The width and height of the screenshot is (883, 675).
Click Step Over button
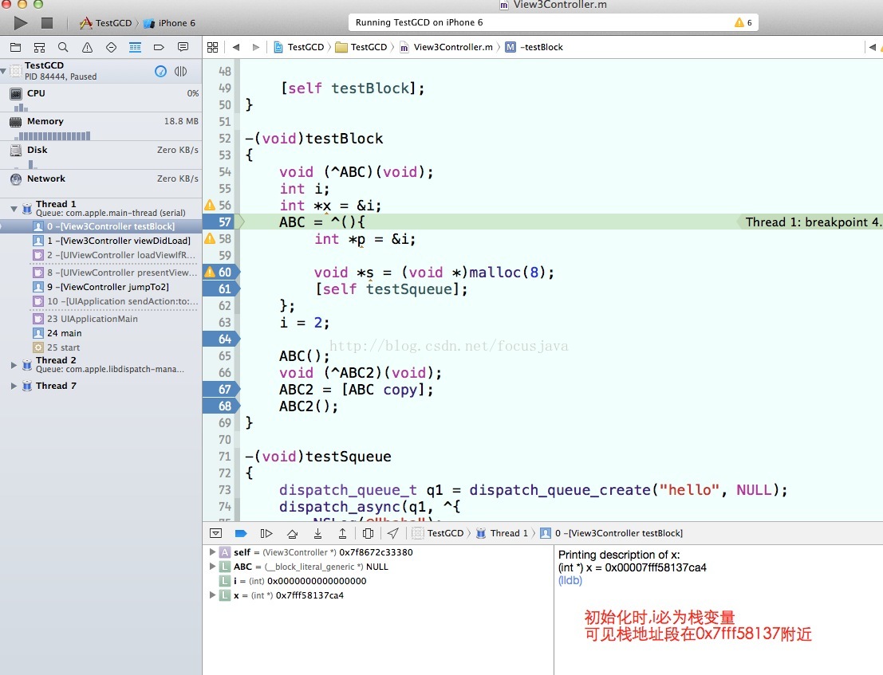pos(292,533)
